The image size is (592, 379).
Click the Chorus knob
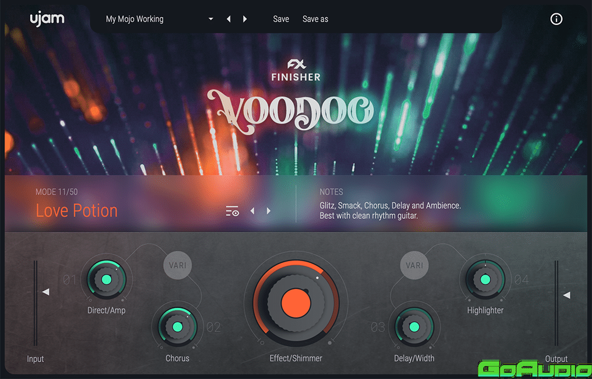point(177,327)
